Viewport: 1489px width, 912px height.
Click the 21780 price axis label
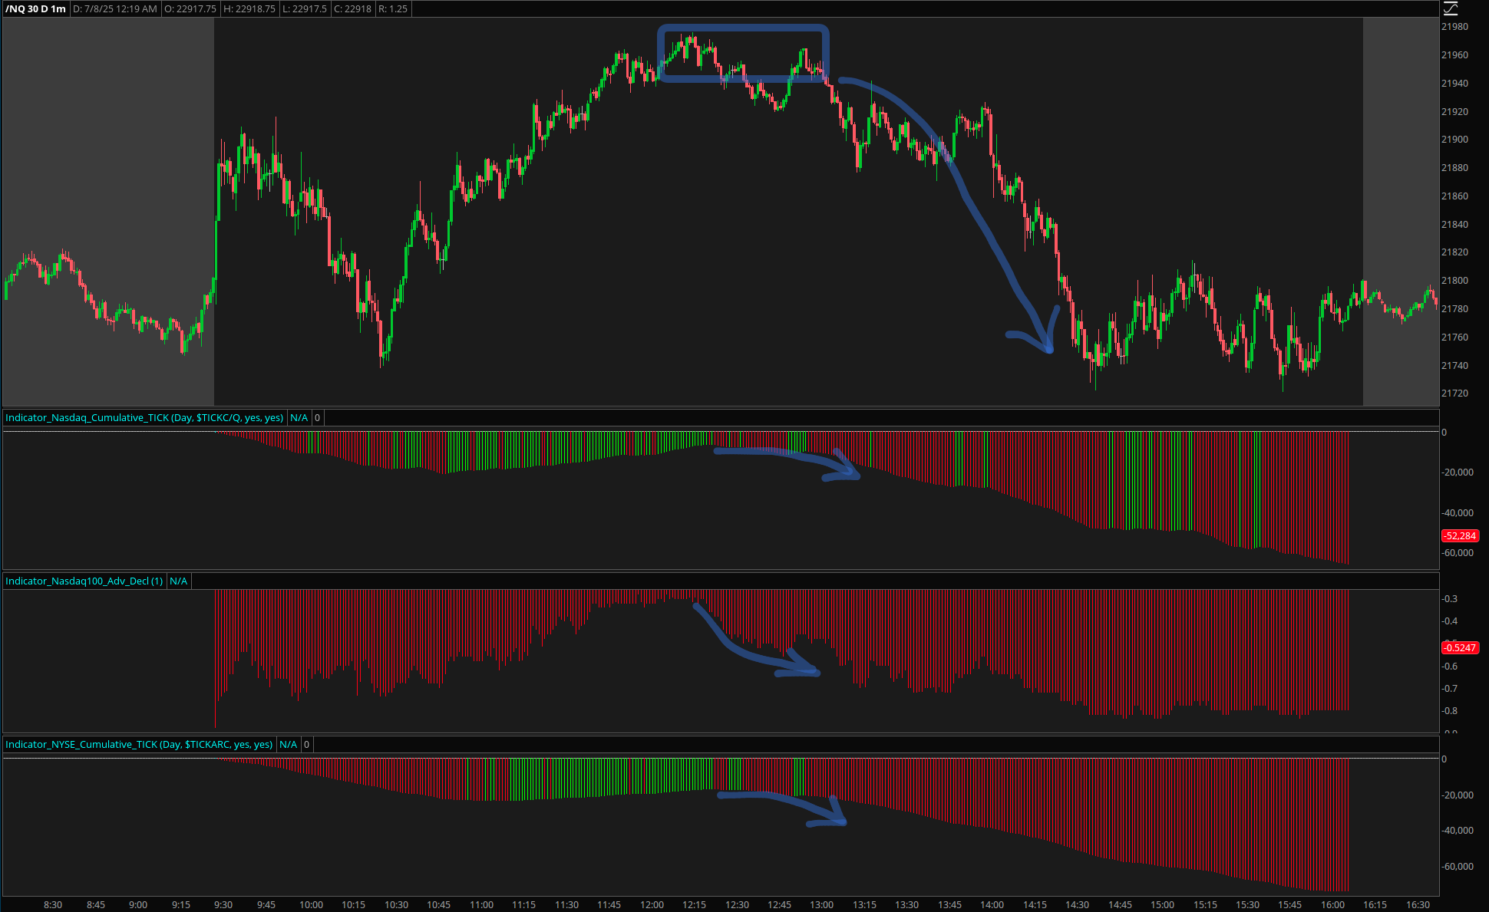[1454, 309]
